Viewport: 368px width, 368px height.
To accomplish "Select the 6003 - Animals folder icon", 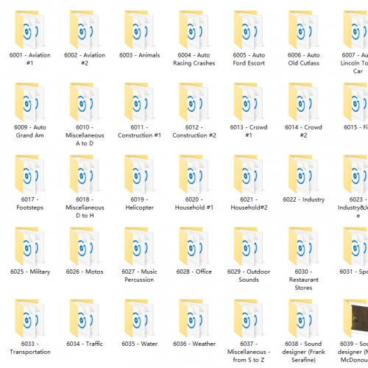I will 139,30.
